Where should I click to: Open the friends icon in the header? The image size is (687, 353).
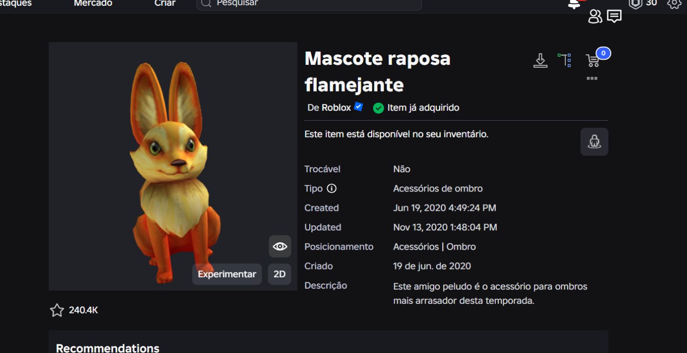pos(595,17)
